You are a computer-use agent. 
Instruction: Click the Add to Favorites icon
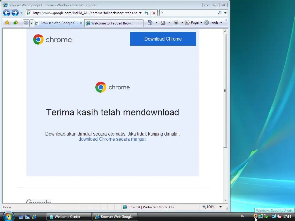16,23
